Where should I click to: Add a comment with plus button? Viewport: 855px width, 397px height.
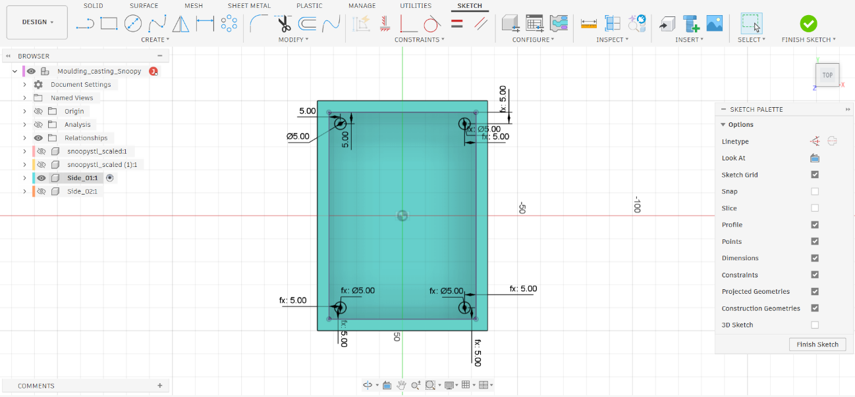click(x=160, y=386)
